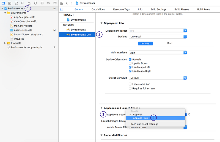Viewport: 220px width, 142px height.
Task: Open the Source Control navigator icon
Action: point(10,3)
